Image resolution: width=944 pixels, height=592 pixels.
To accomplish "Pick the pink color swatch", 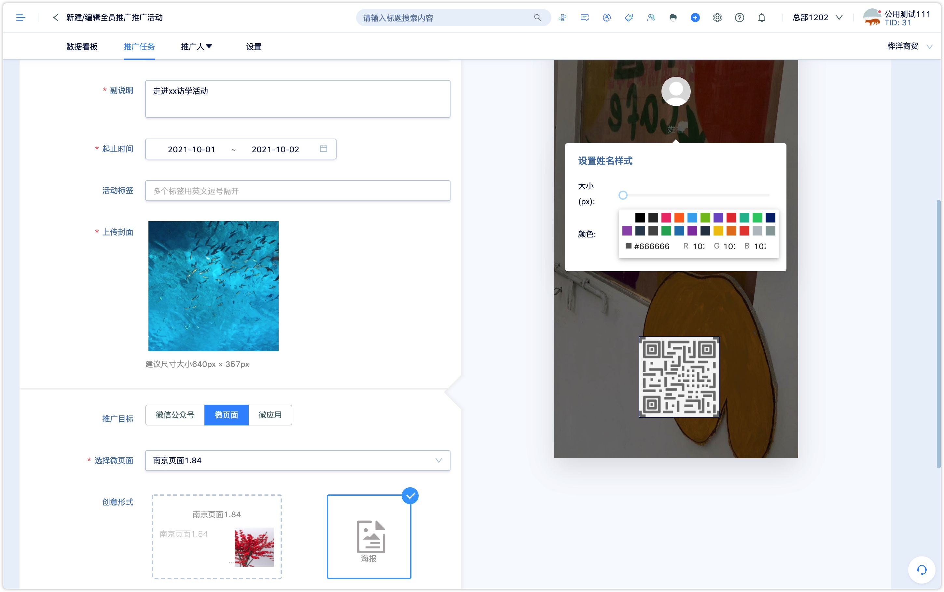I will (x=666, y=217).
